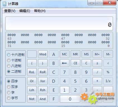The height and width of the screenshot is (107, 118).
Task: Minimize the calculator window
Action: click(92, 3)
